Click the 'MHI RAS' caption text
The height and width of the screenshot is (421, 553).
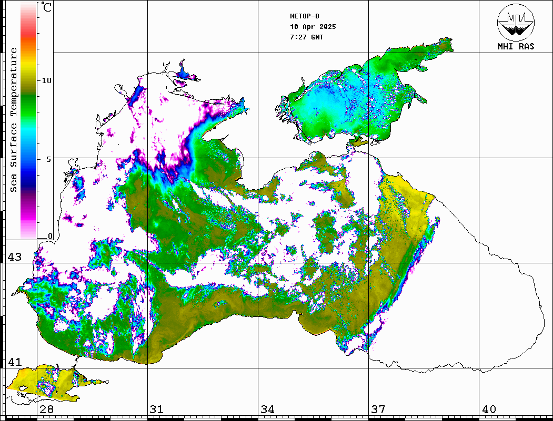(x=516, y=46)
